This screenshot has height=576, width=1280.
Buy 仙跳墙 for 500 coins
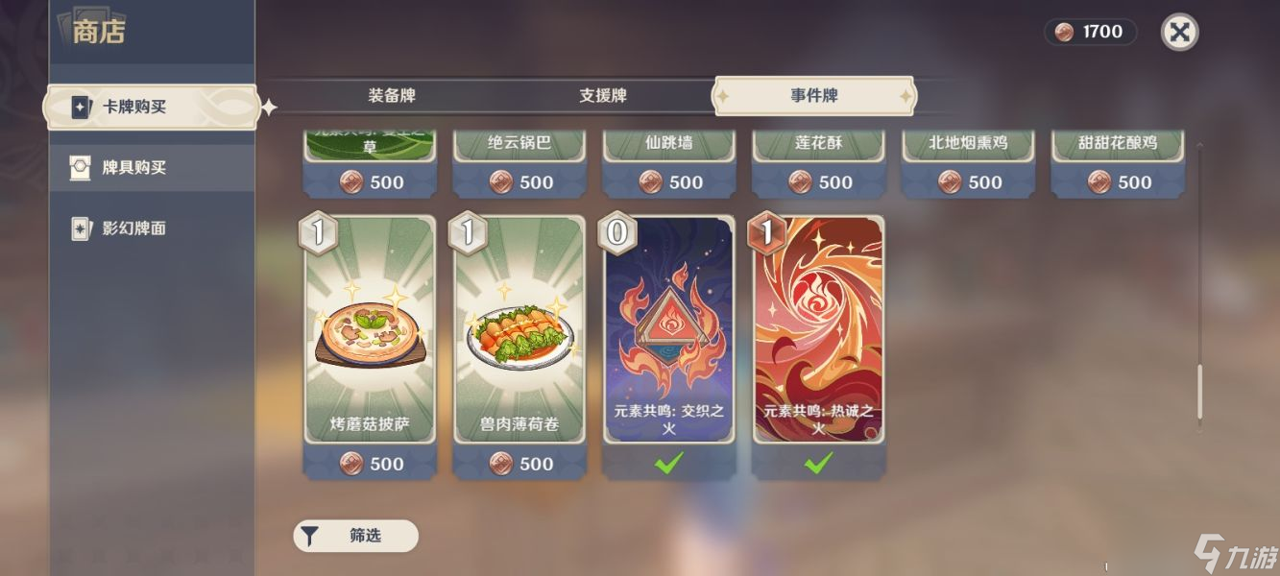(x=669, y=181)
